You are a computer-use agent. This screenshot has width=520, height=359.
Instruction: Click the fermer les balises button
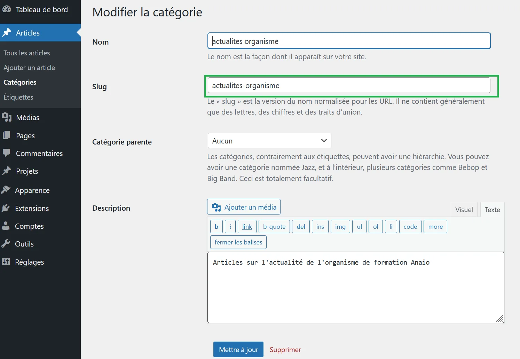pyautogui.click(x=238, y=242)
